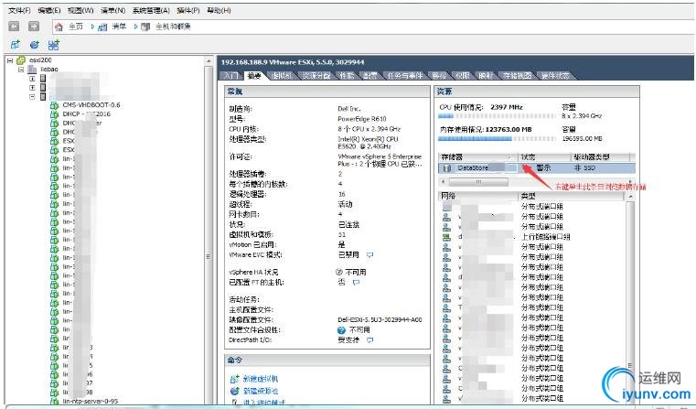
Task: Click the storage list horizontal scrollbar thumb
Action: (478, 182)
